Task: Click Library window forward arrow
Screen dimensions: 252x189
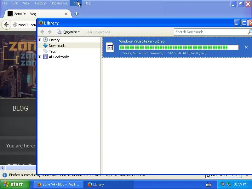Action: coord(50,32)
